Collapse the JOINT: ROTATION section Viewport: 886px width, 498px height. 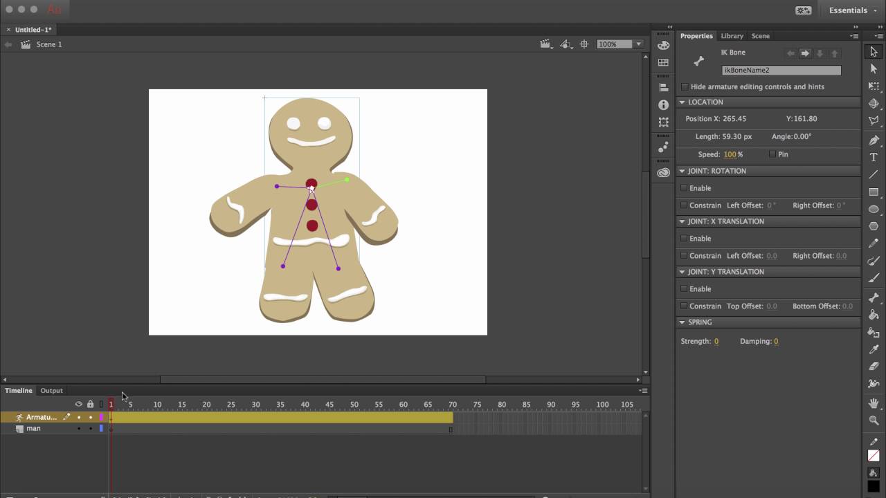(x=682, y=171)
